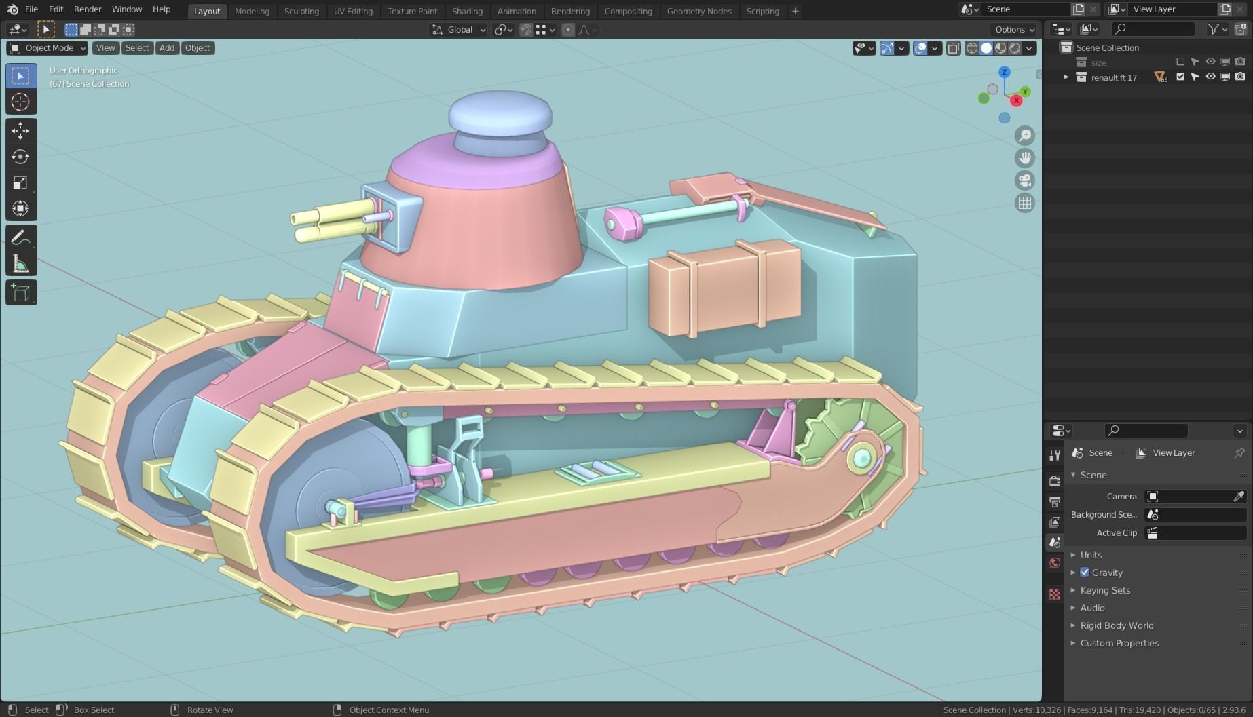The height and width of the screenshot is (717, 1253).
Task: Toggle the Gravity checkbox
Action: click(1085, 573)
